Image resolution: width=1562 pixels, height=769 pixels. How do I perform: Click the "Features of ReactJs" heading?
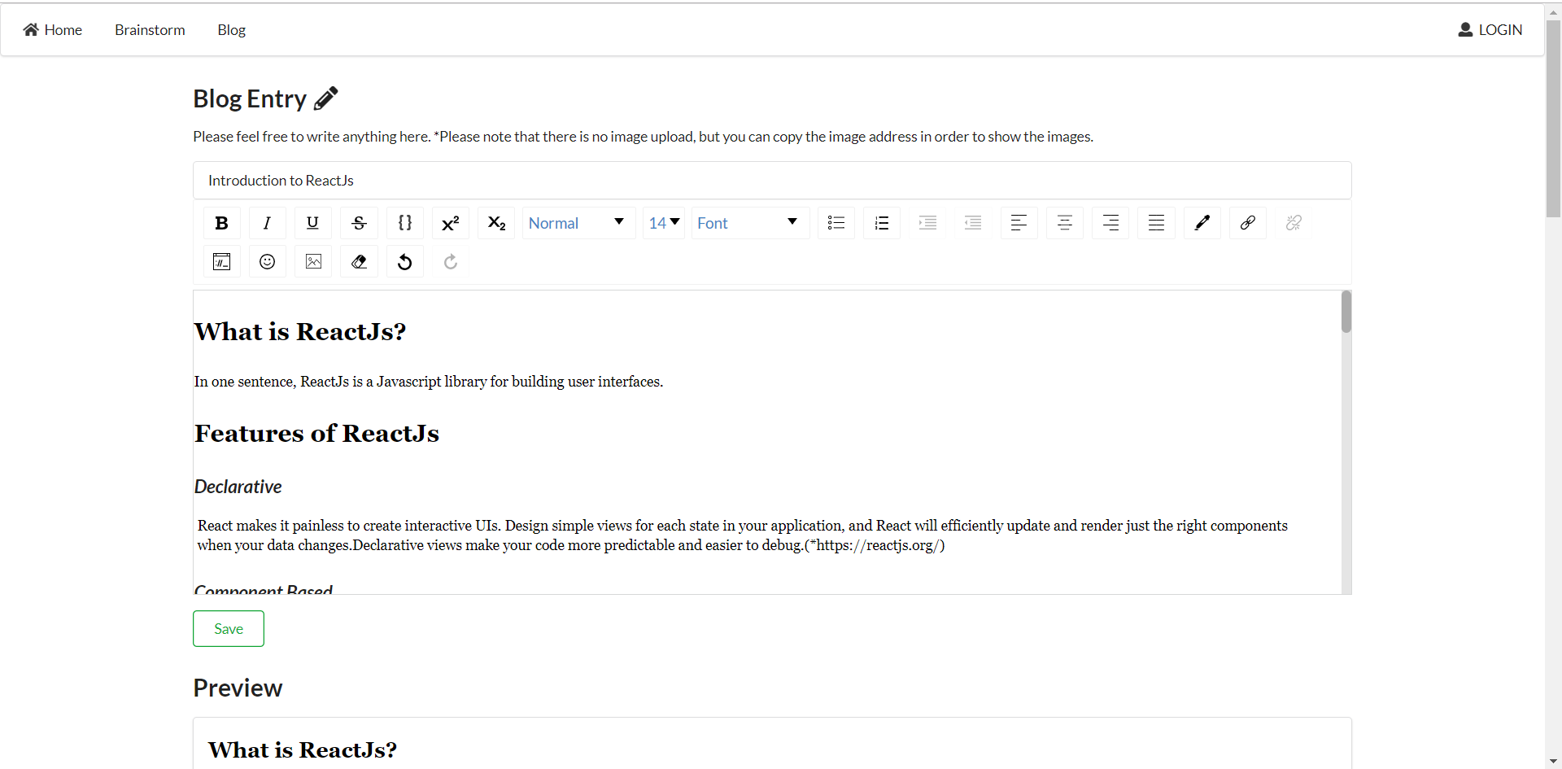coord(316,434)
